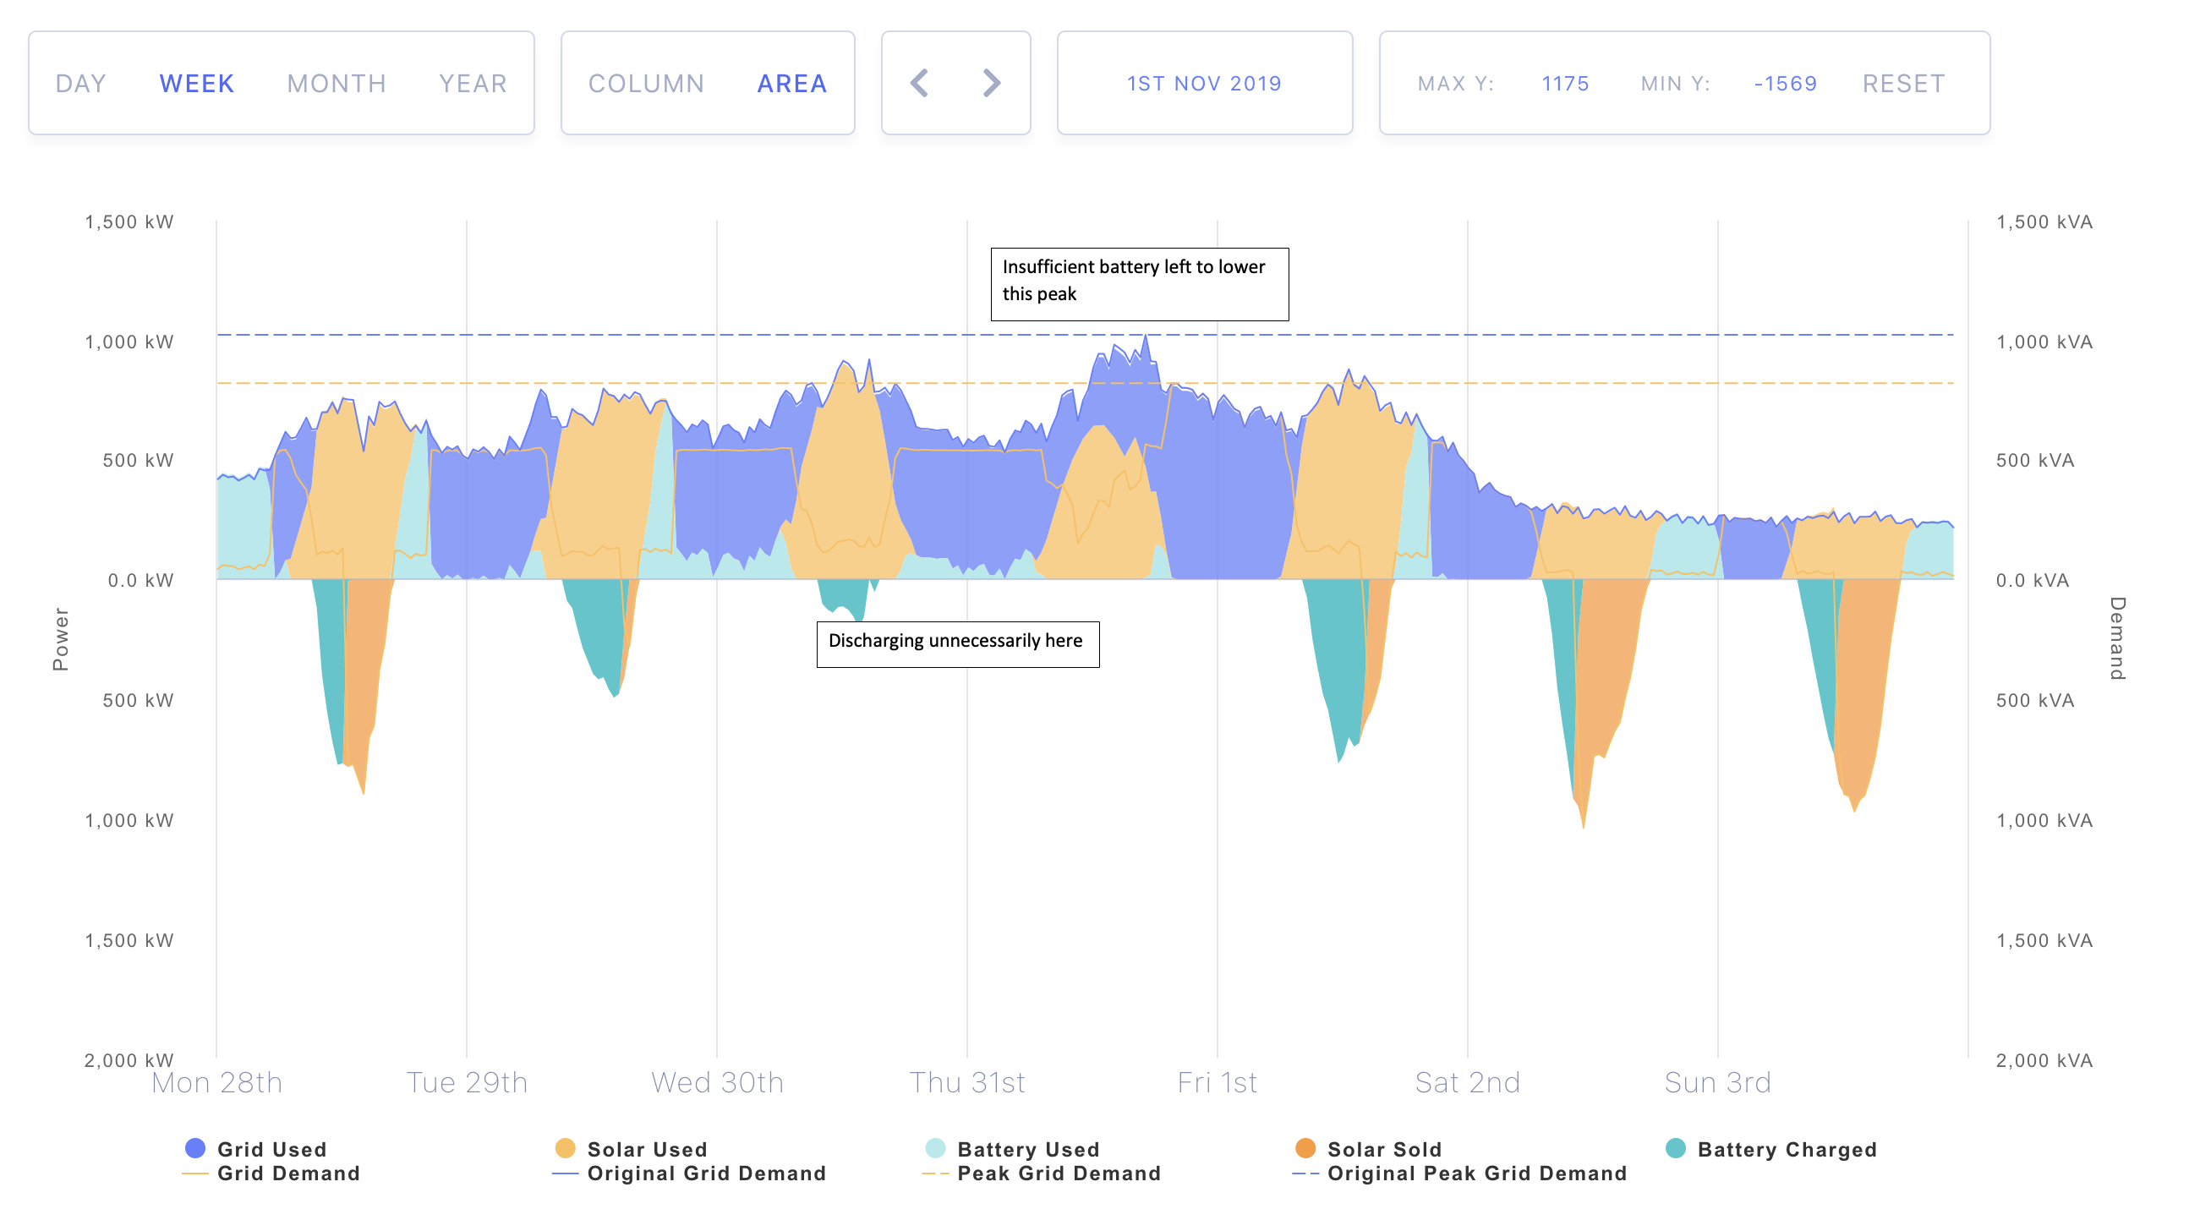Image resolution: width=2200 pixels, height=1209 pixels.
Task: Click the Sun 3rd axis label
Action: coord(1718,1082)
